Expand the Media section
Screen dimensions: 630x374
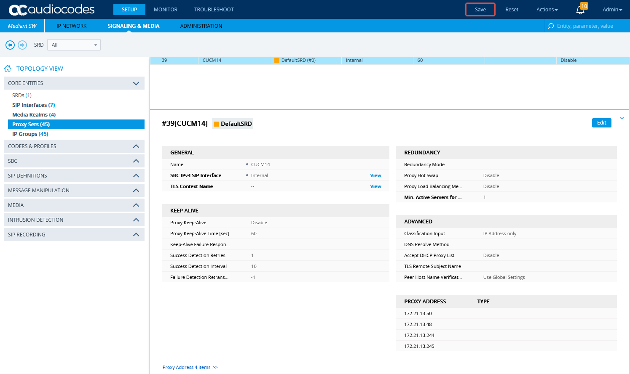pyautogui.click(x=74, y=205)
